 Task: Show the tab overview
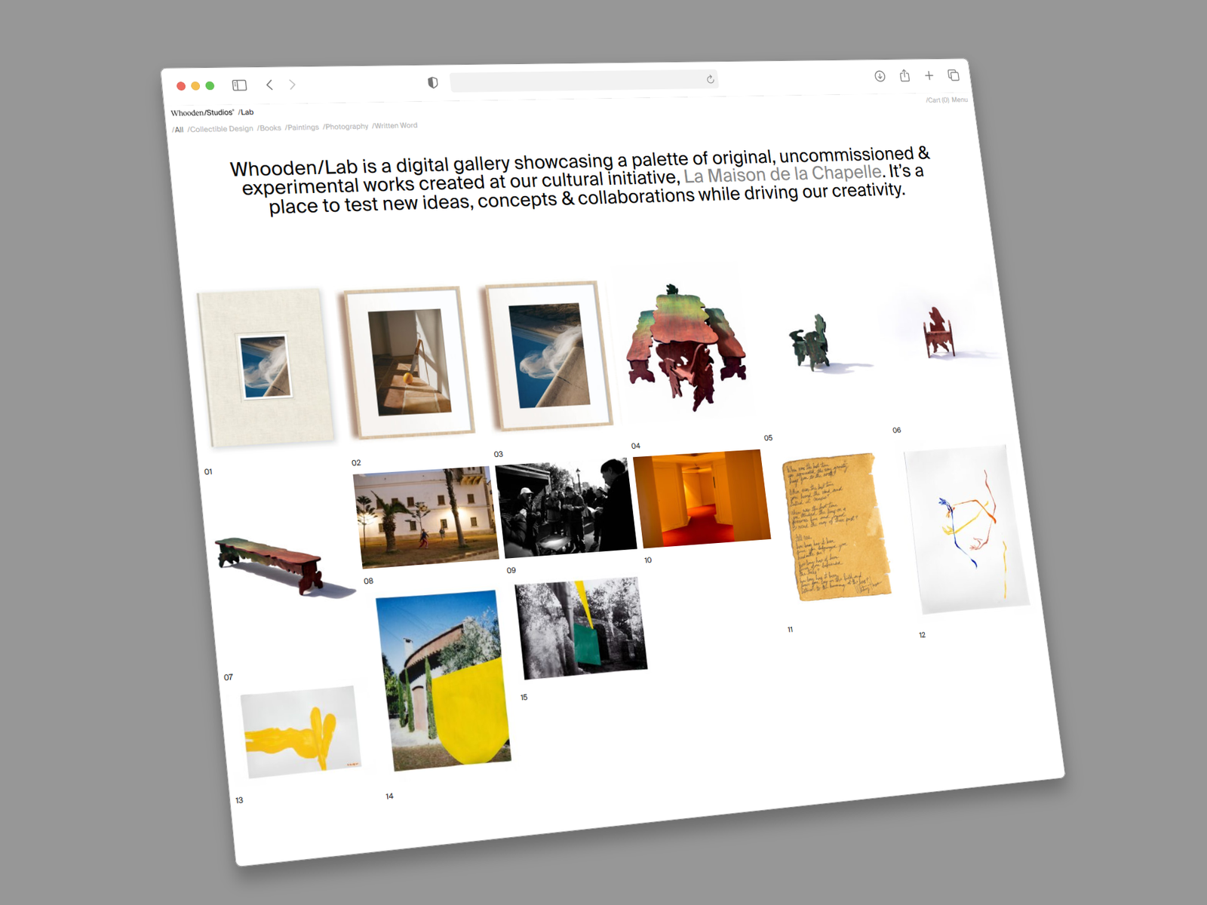coord(954,75)
